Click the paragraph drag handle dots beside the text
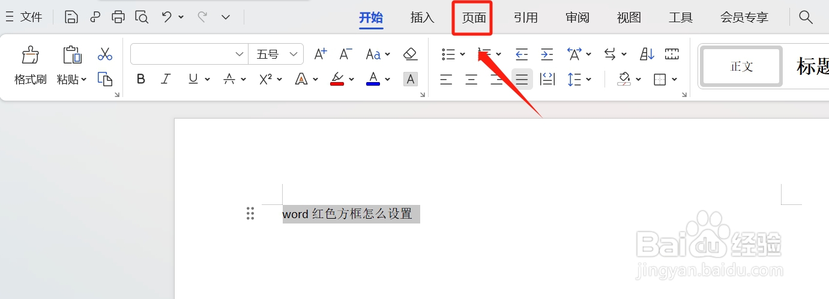The width and height of the screenshot is (829, 299). pos(250,213)
